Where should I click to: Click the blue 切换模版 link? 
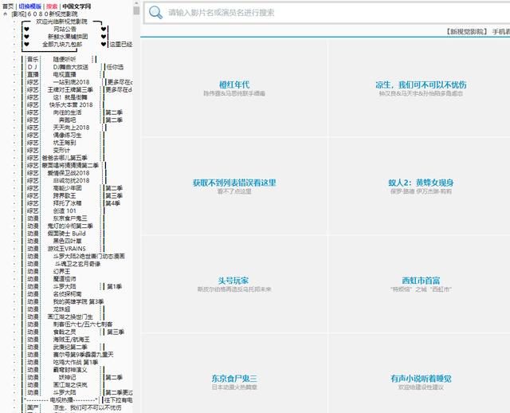pos(30,6)
